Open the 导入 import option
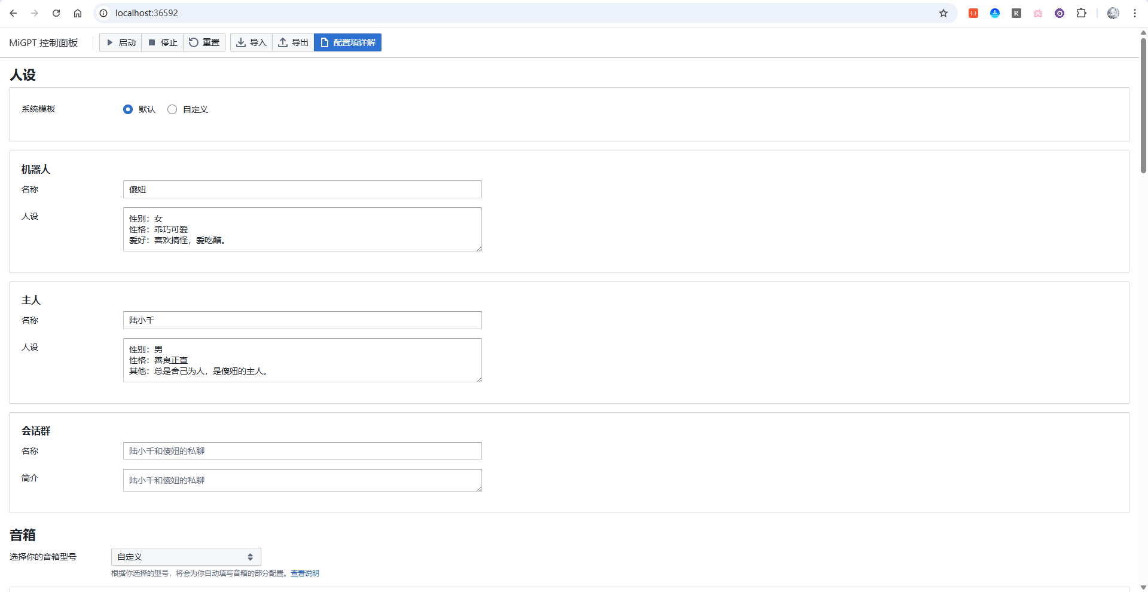 click(x=251, y=42)
